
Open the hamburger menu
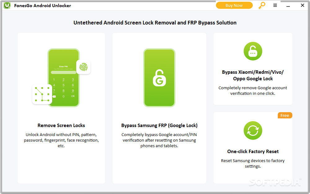pos(275,5)
